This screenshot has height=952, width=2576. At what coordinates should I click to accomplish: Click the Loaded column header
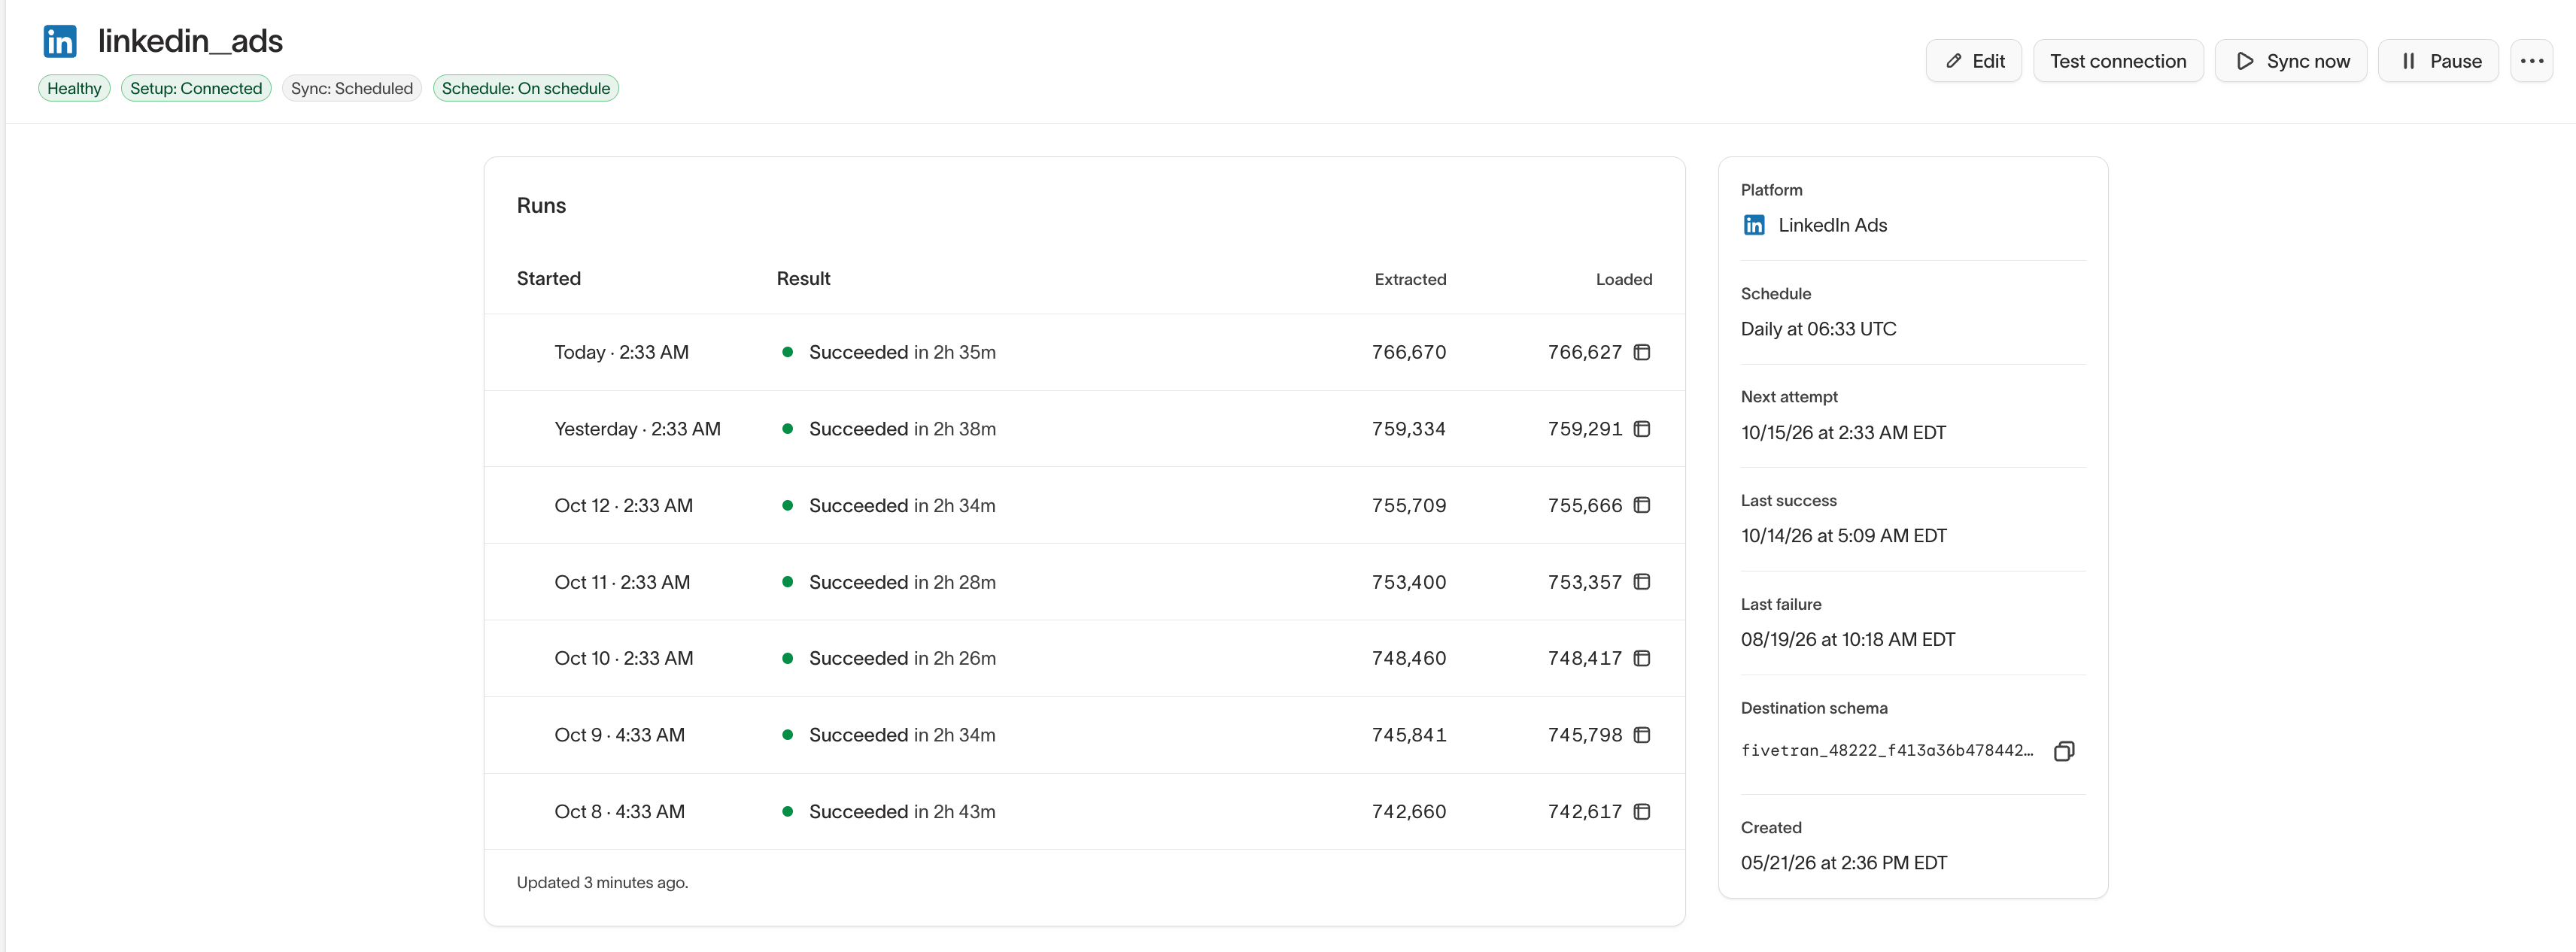(x=1624, y=279)
